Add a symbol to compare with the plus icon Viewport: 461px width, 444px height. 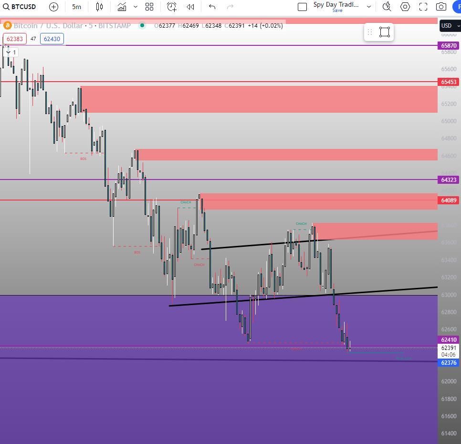point(53,7)
